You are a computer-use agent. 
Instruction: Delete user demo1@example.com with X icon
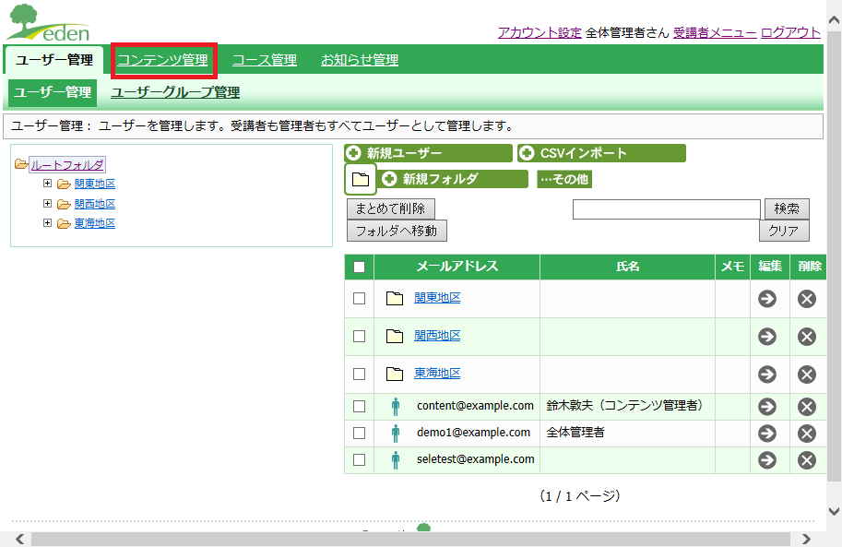807,434
